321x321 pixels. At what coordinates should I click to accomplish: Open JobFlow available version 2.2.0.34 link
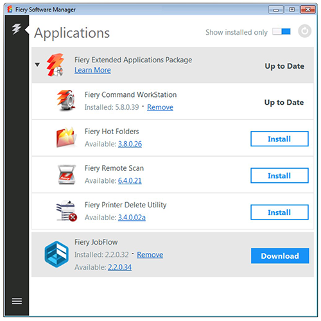[119, 267]
